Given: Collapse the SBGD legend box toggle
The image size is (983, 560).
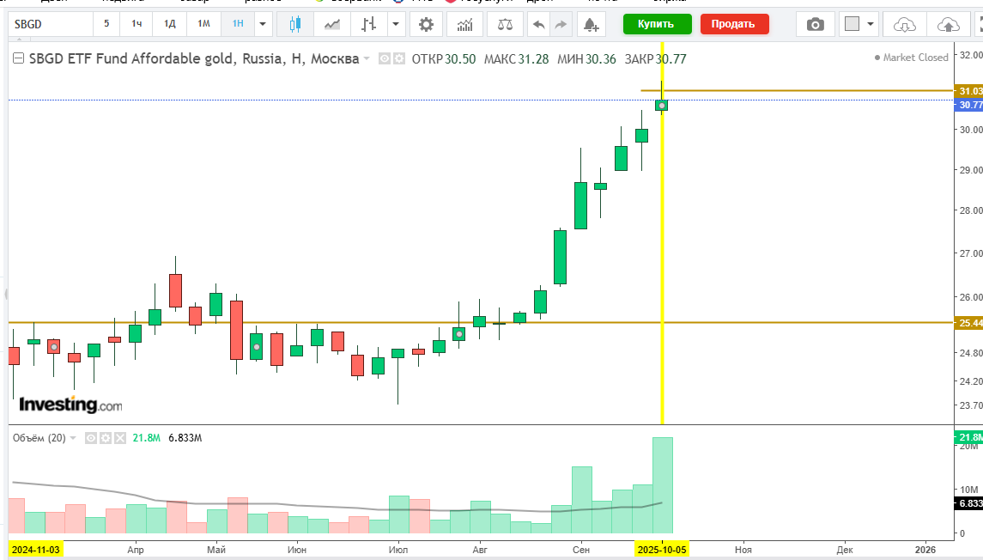Looking at the screenshot, I should pos(18,58).
